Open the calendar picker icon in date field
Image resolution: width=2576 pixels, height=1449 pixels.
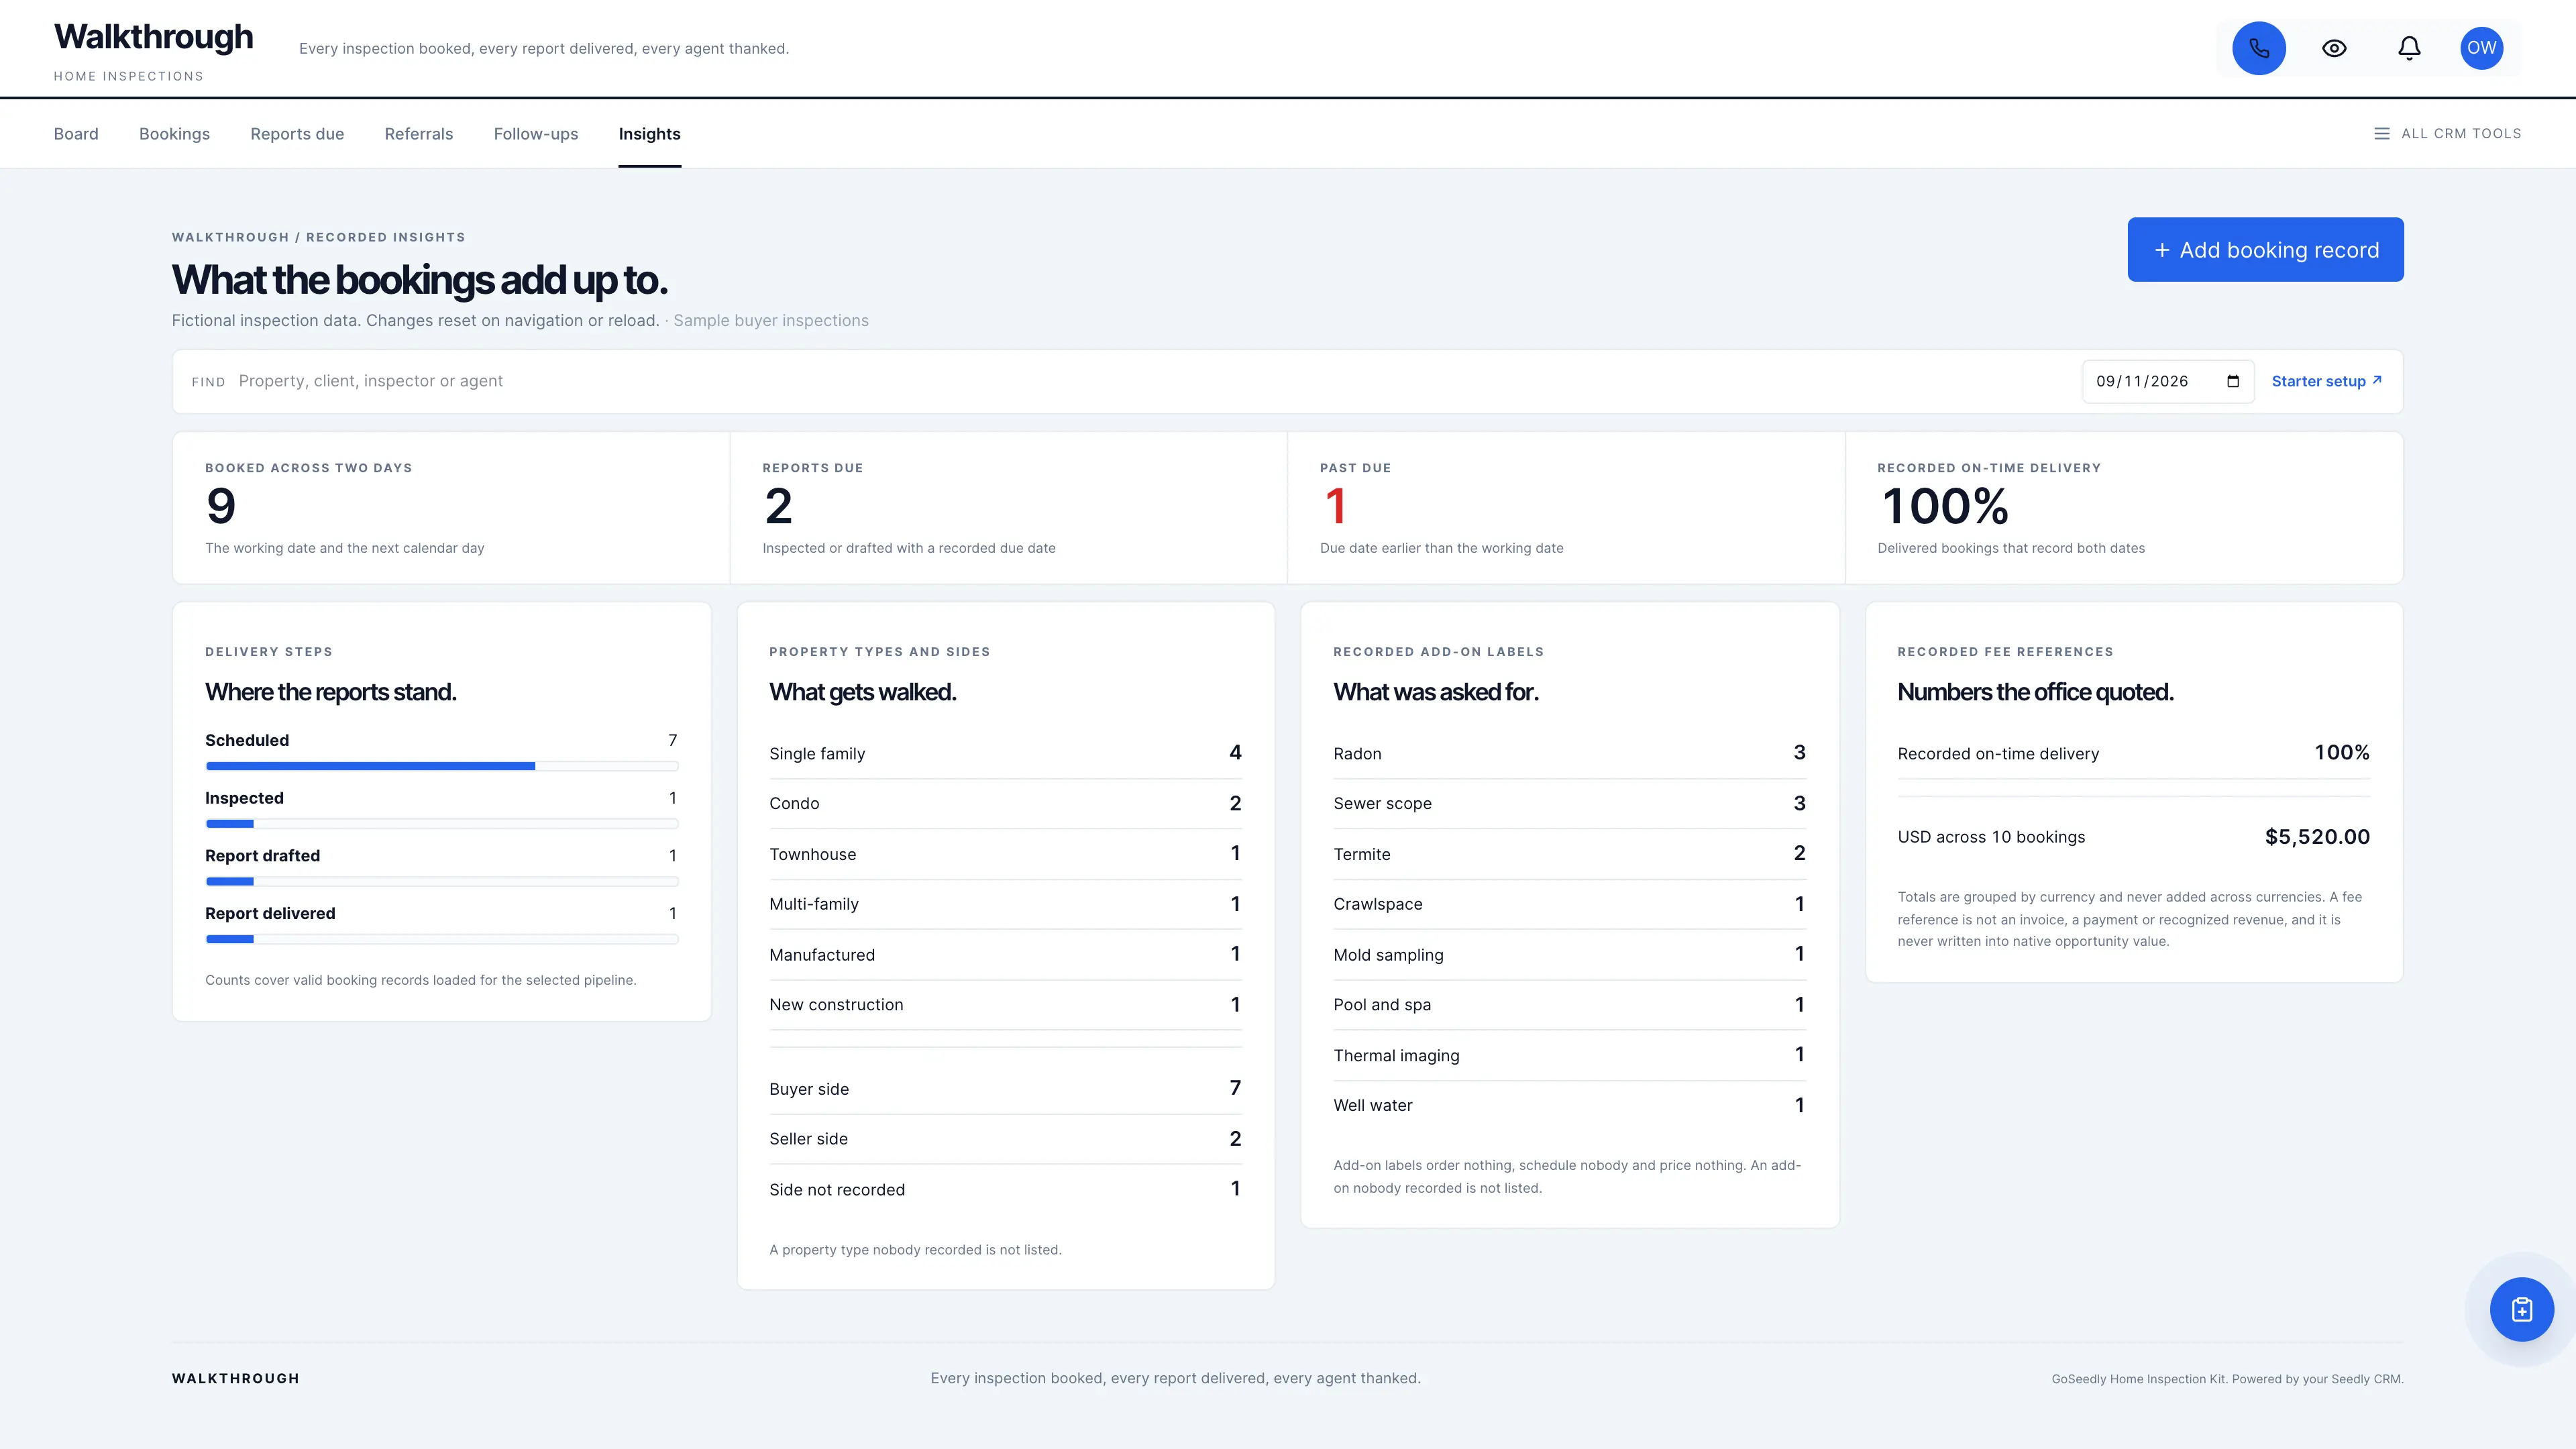[x=2233, y=381]
